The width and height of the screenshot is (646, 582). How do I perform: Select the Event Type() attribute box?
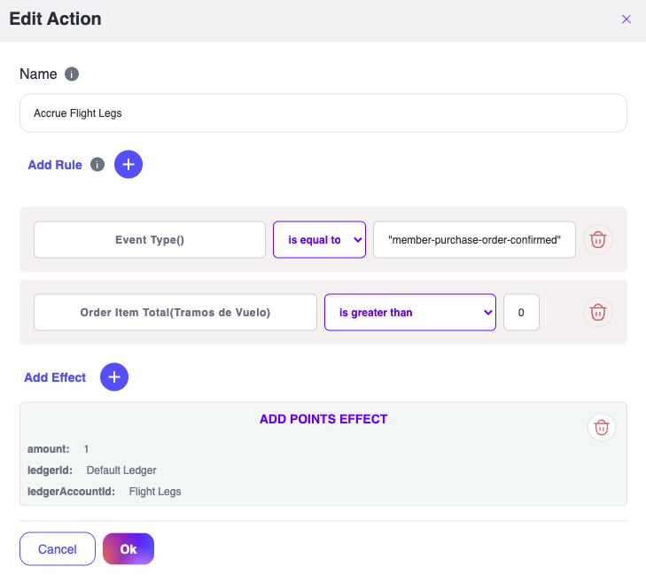tap(150, 240)
